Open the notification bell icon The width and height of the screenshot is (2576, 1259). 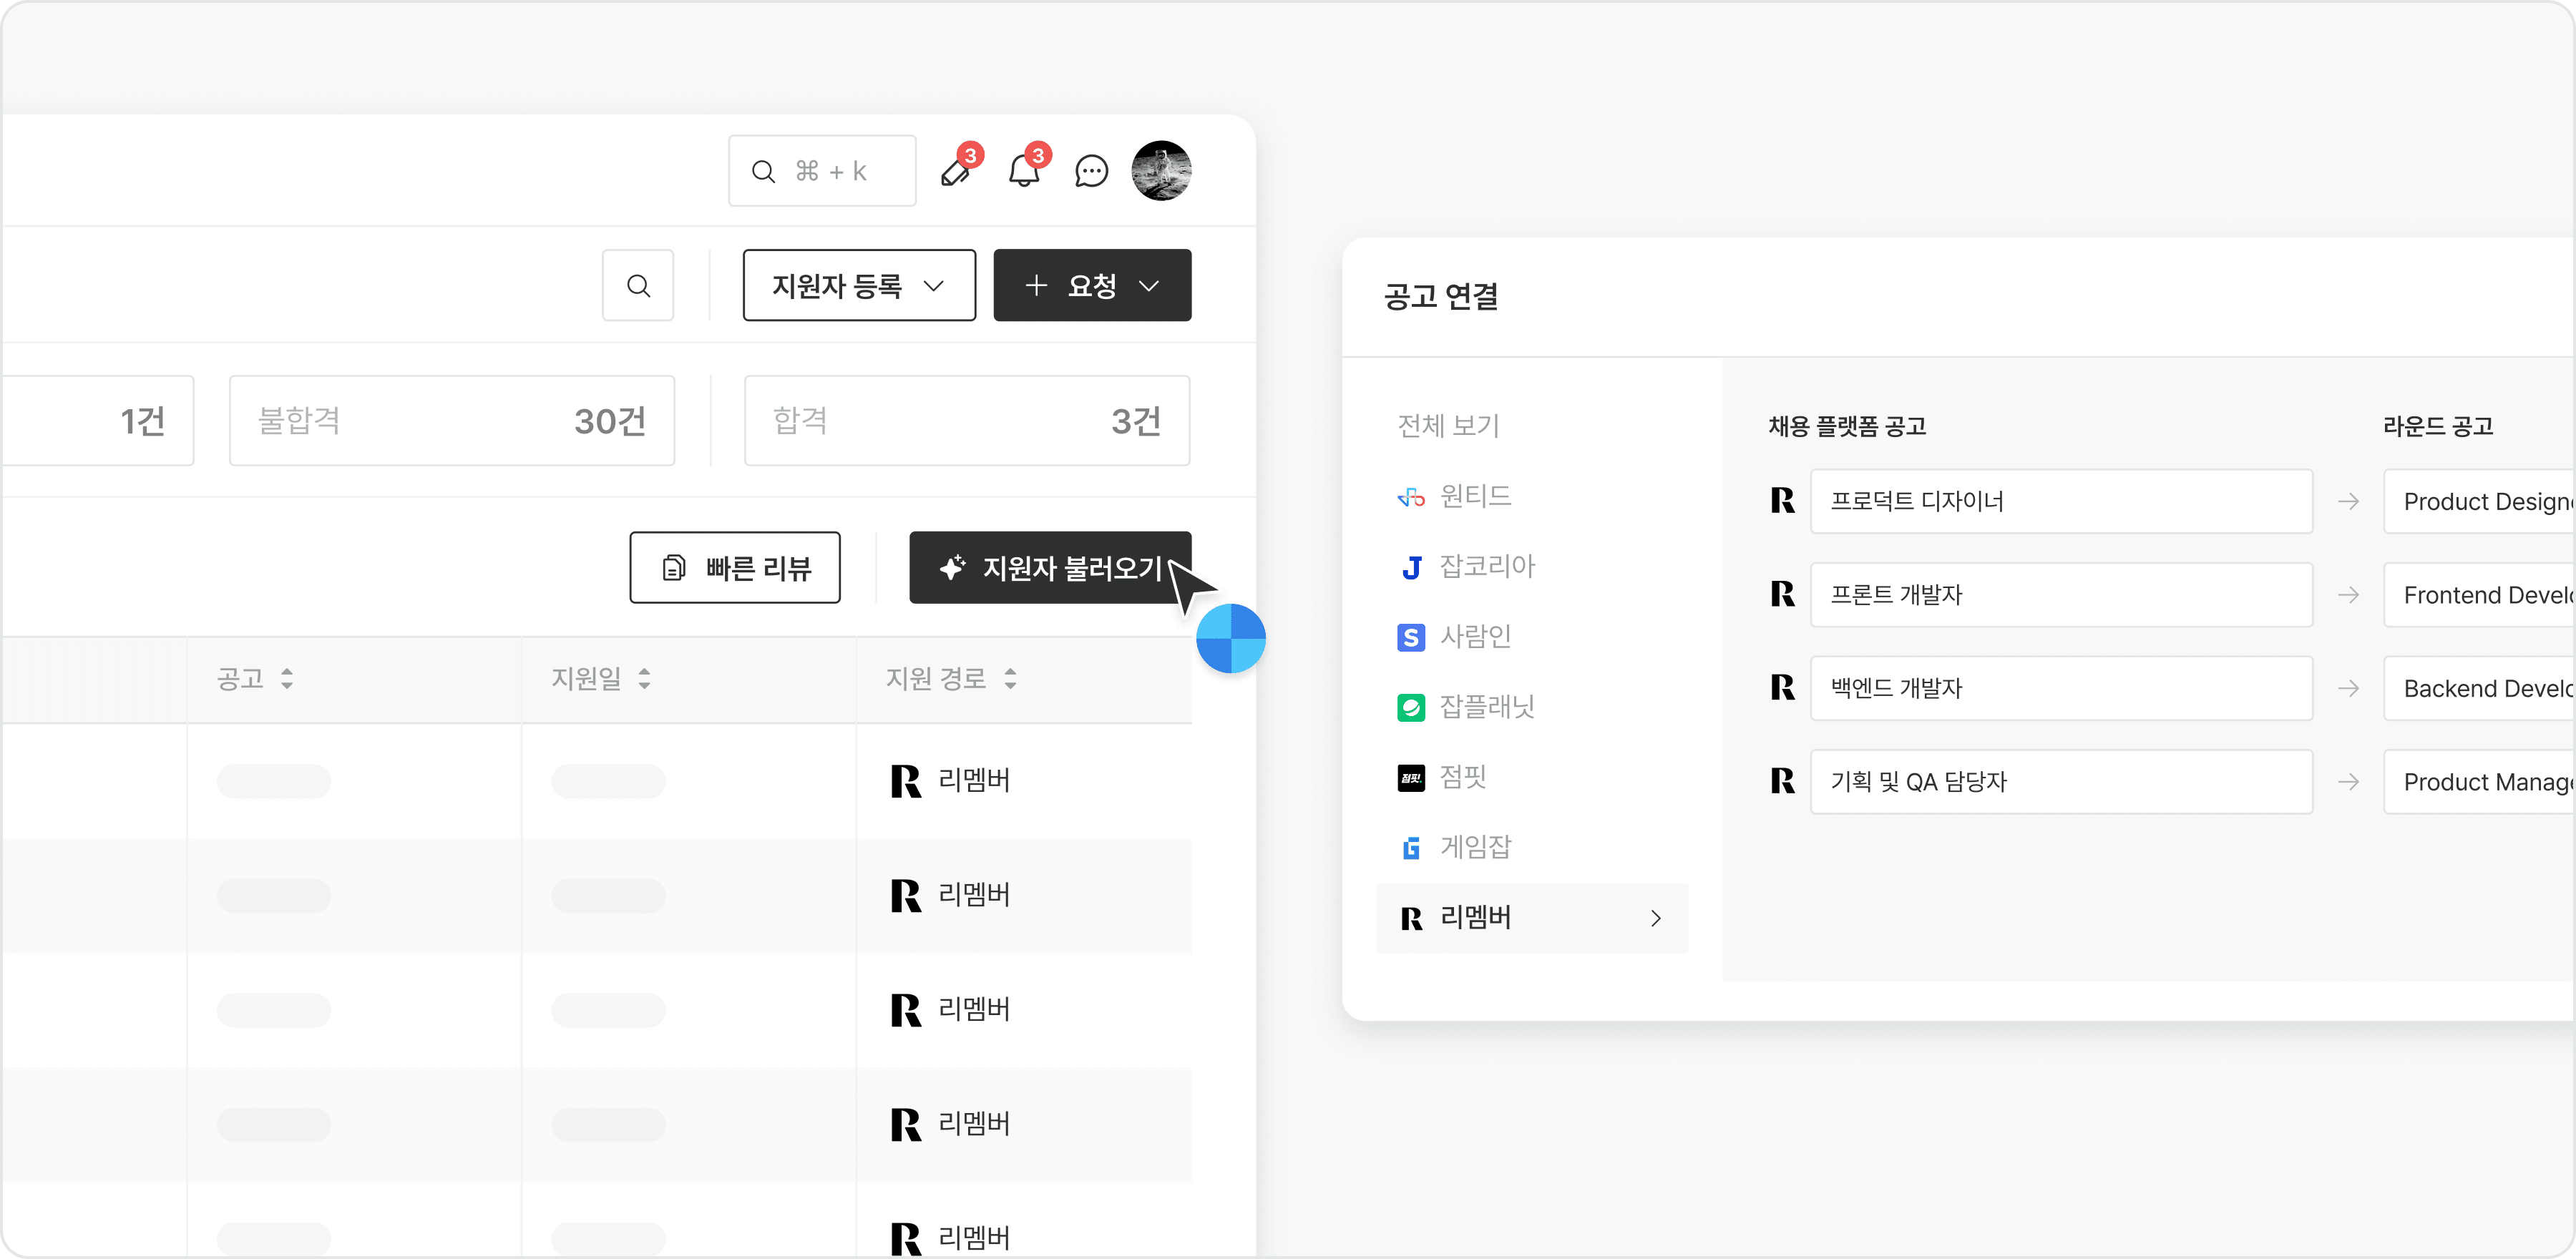pyautogui.click(x=1025, y=170)
